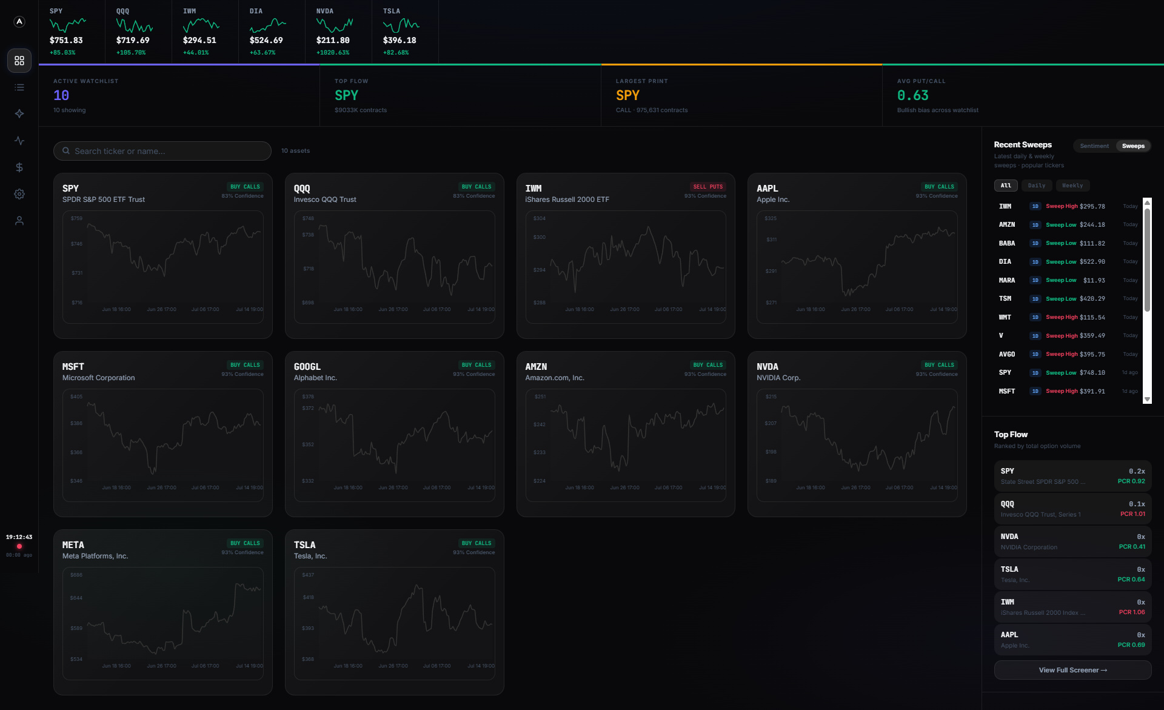This screenshot has width=1164, height=710.
Task: Select the SPY Sweep Low $748.10 row
Action: coord(1068,373)
